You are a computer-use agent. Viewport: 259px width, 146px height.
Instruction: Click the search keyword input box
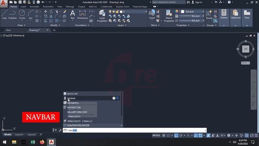[x=168, y=2]
